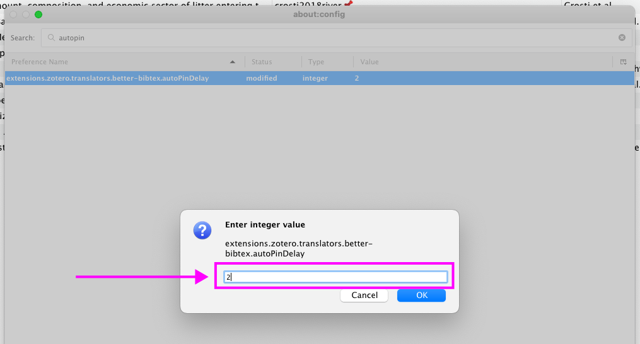Focus the integer value text field
This screenshot has height=344, width=640.
(x=335, y=277)
